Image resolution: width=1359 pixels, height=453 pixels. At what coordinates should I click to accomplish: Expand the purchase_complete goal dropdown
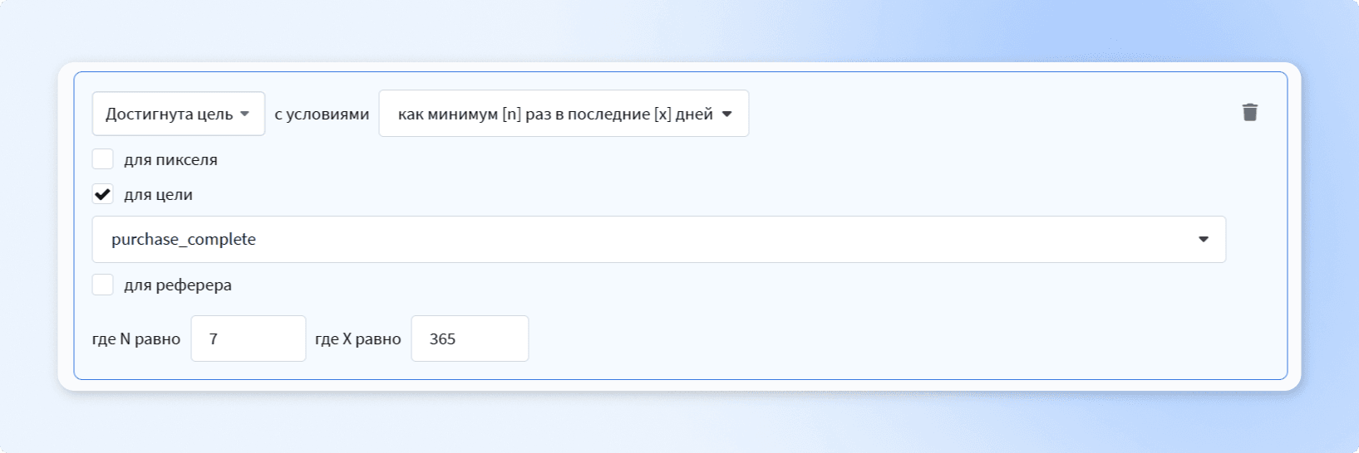click(658, 239)
